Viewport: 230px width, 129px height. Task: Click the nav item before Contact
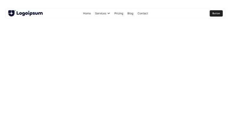tap(130, 13)
